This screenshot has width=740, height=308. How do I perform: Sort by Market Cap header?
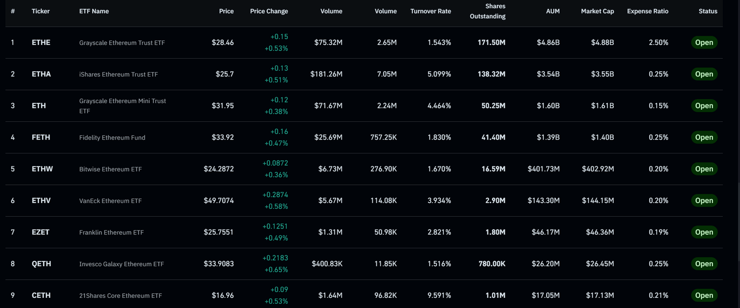click(597, 11)
